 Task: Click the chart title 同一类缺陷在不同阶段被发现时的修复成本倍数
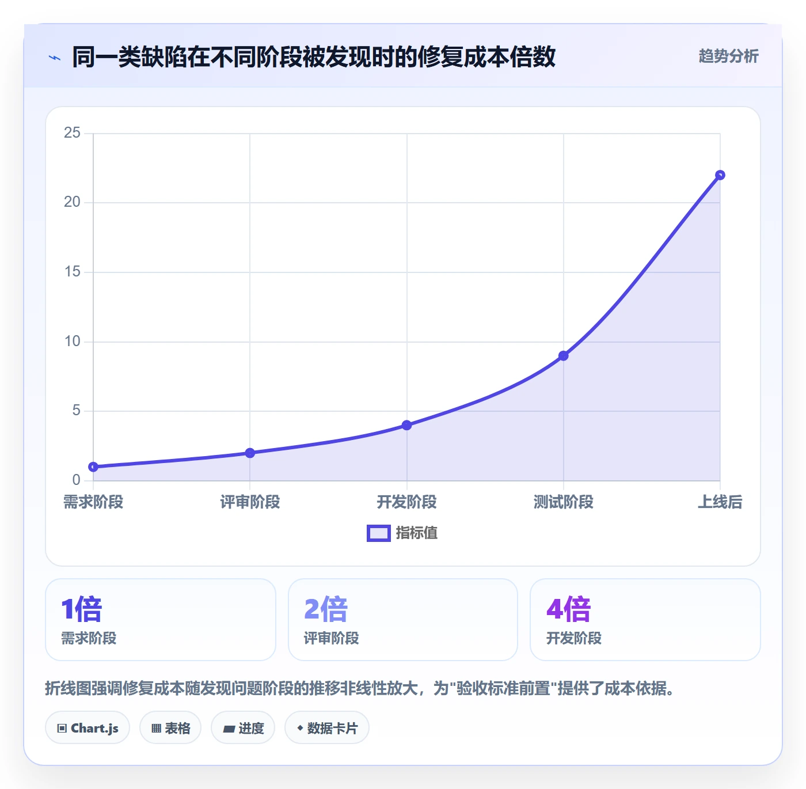[x=314, y=58]
